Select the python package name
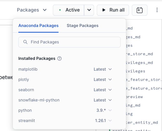Viewport: 162px width, 131px height. coord(25,110)
